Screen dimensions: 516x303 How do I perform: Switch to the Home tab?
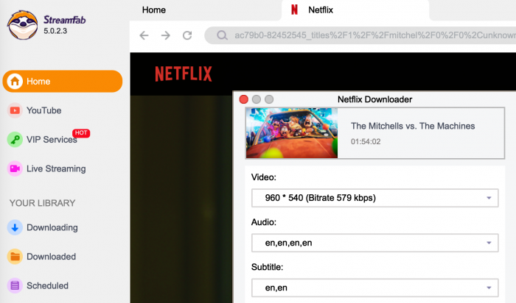coord(153,10)
